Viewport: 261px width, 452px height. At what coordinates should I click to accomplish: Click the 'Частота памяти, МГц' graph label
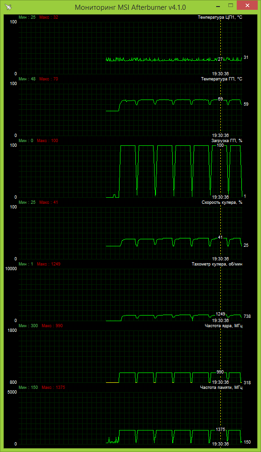tap(221, 387)
